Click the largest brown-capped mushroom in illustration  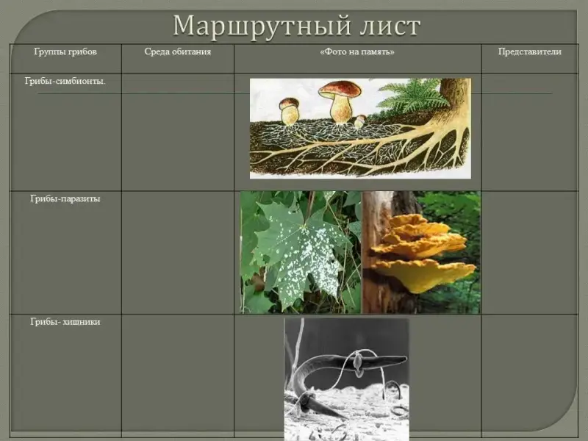340,99
